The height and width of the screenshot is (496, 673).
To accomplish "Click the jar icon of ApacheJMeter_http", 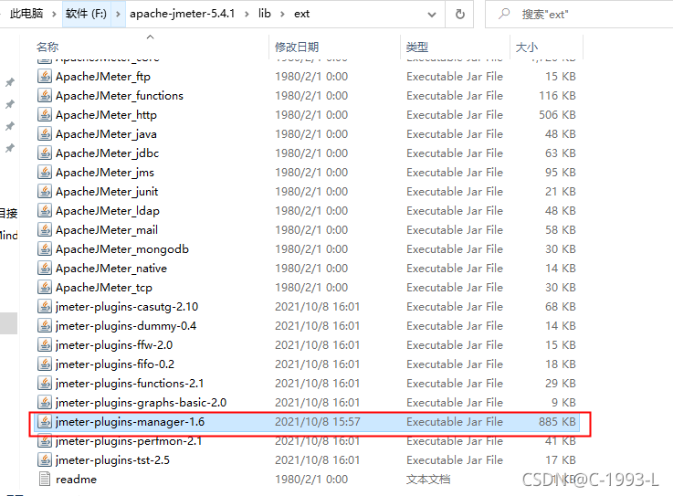I will [45, 115].
